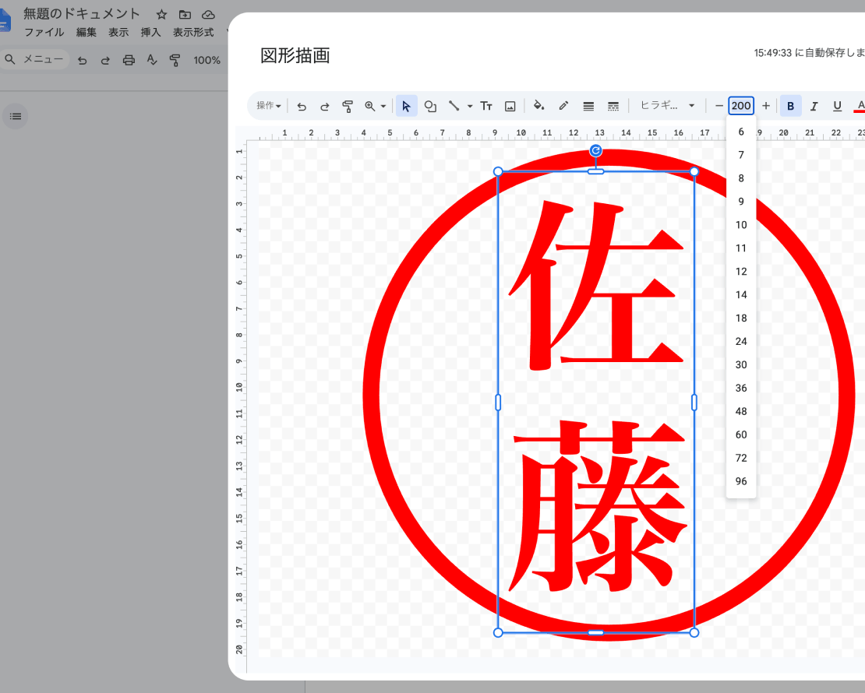
Task: Open 表示 menu in Docs window
Action: tap(118, 32)
